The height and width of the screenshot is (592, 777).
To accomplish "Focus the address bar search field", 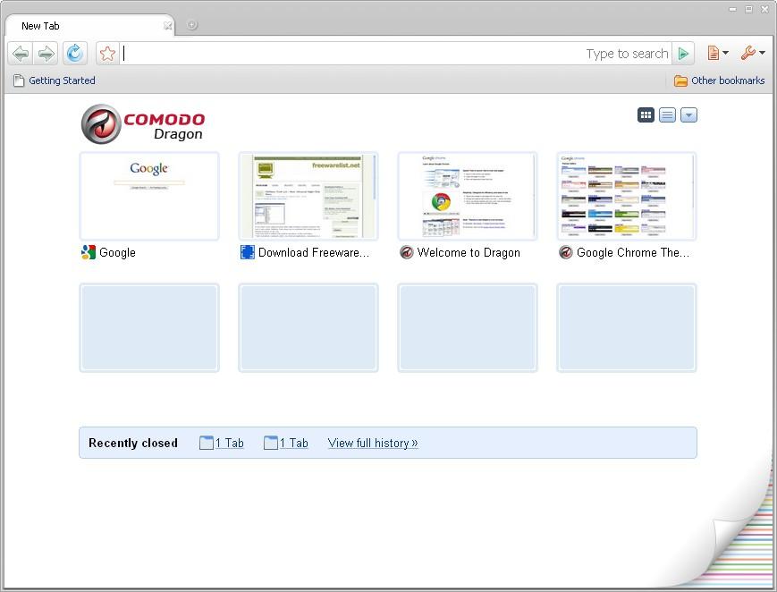I will pos(395,53).
